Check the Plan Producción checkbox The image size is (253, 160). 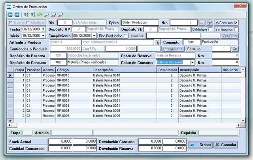[126, 36]
